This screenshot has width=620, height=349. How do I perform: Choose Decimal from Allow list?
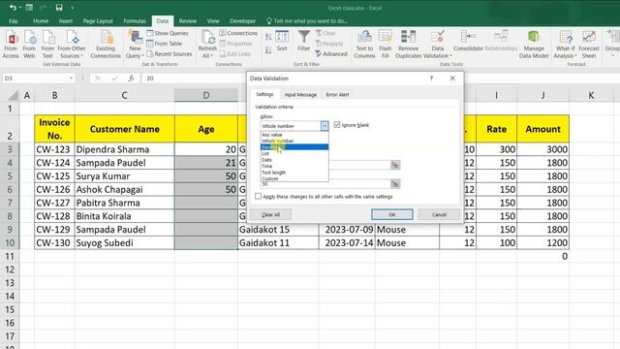click(294, 147)
